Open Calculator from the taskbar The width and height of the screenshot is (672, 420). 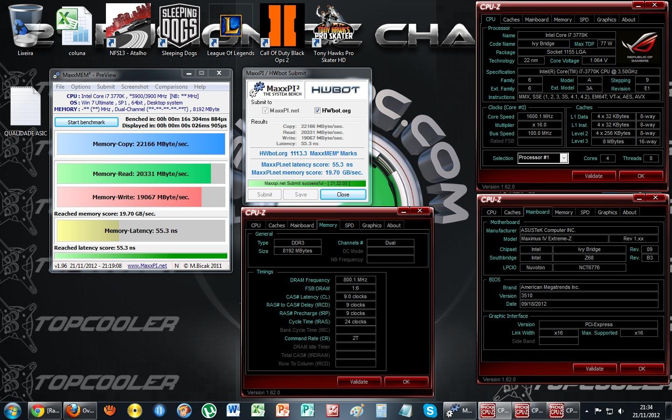(x=381, y=411)
